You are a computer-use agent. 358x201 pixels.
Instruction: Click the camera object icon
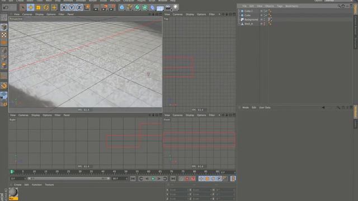point(168,7)
